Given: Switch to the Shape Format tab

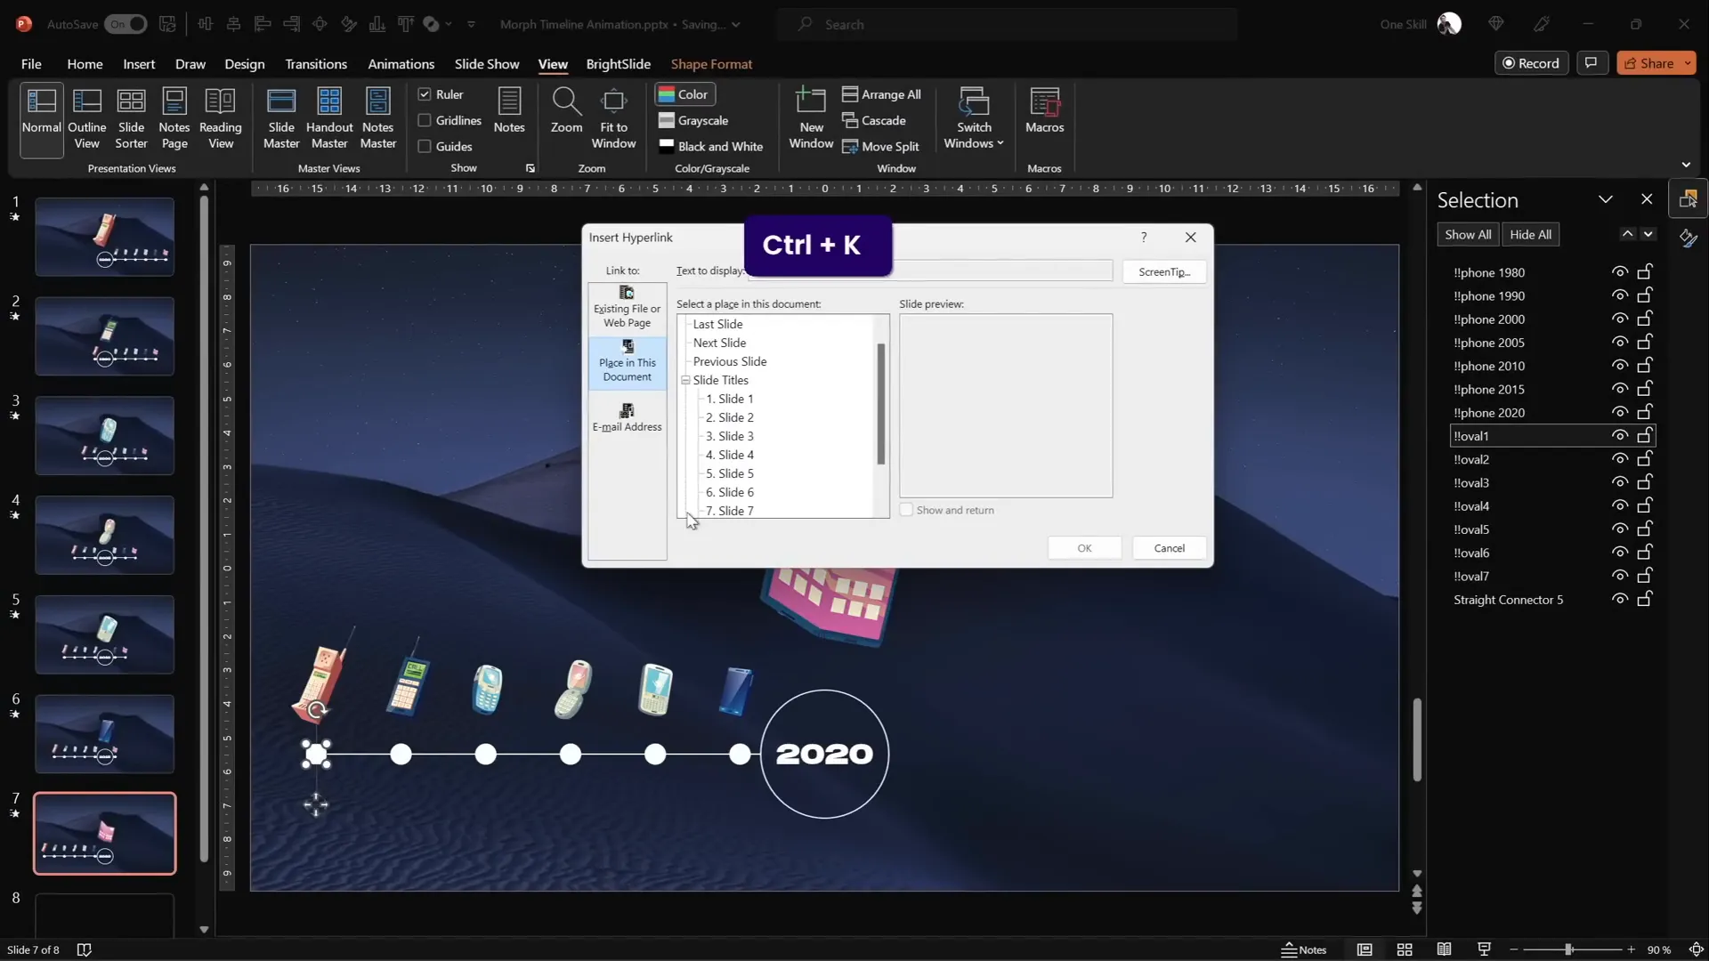Looking at the screenshot, I should [710, 64].
